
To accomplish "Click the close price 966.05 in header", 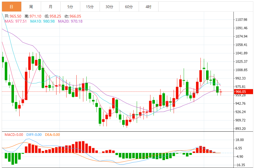I will pos(75,16).
